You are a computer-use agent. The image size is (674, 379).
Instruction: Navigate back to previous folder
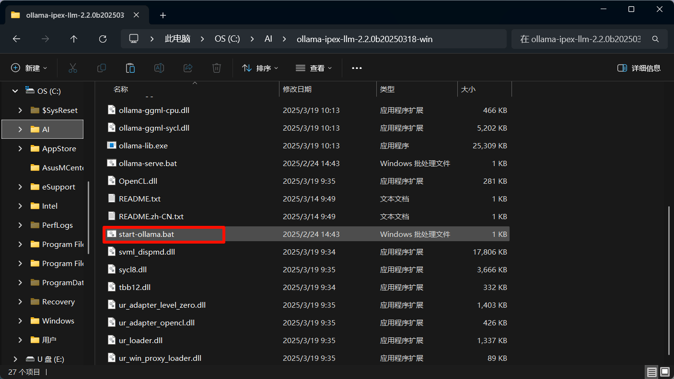click(17, 39)
